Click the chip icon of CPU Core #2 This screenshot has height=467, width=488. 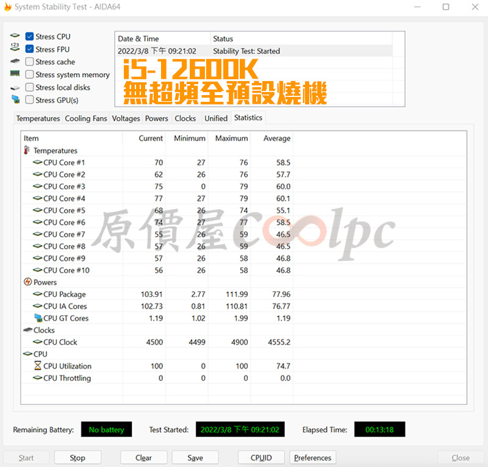(x=38, y=174)
